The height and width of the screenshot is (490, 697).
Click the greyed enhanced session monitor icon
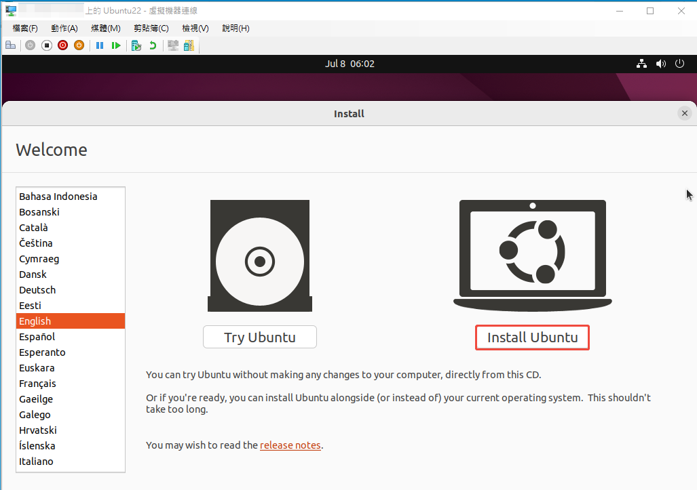(173, 45)
